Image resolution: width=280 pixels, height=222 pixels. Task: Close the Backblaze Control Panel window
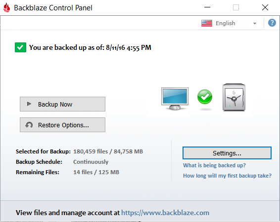(x=265, y=7)
